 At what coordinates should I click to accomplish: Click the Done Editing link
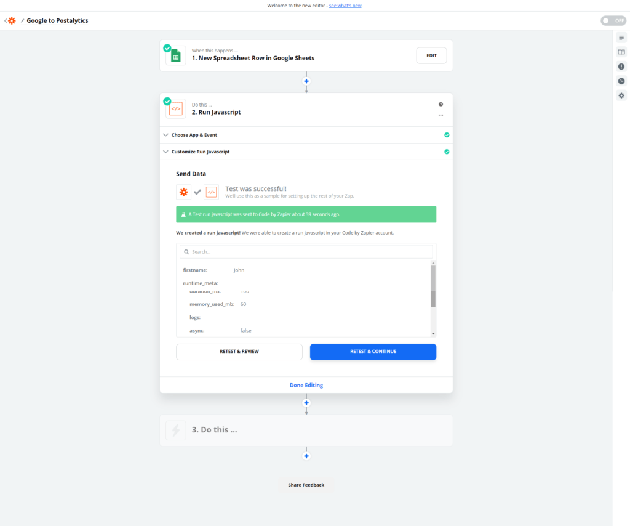point(306,385)
